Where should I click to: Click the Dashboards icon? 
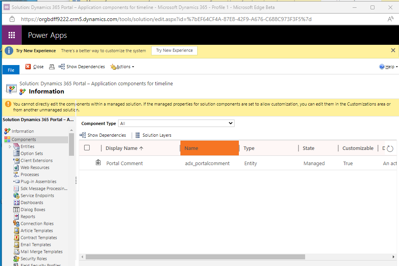(16, 203)
